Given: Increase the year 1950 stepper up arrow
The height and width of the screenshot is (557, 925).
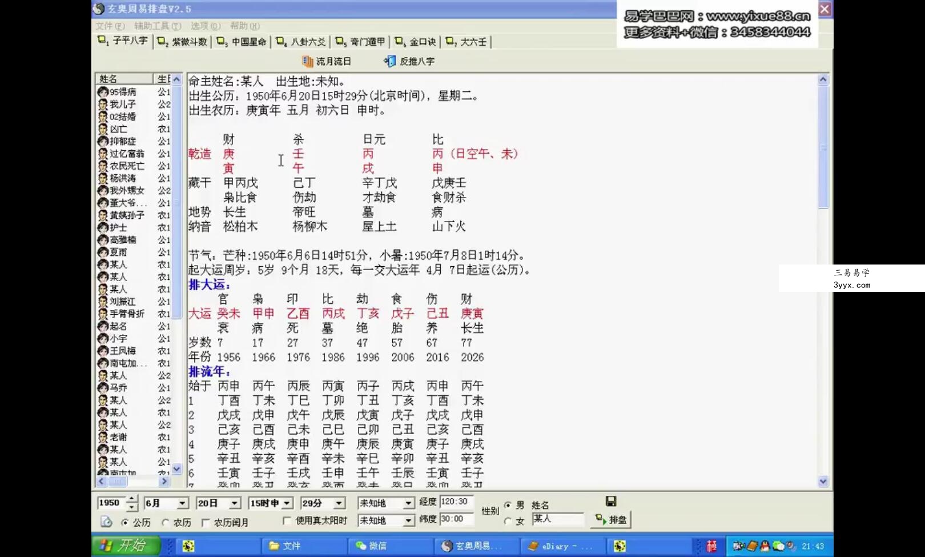Looking at the screenshot, I should [132, 499].
